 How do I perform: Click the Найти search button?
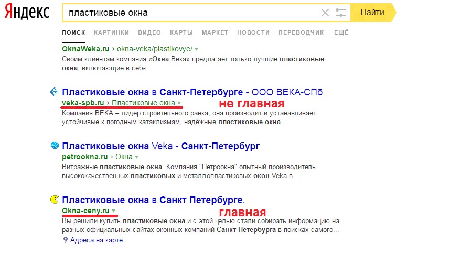(x=372, y=13)
